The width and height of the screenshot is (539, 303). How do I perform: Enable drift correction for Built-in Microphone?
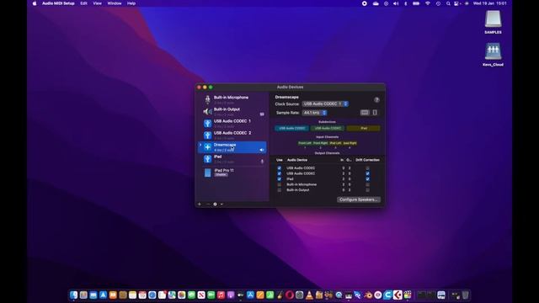367,184
